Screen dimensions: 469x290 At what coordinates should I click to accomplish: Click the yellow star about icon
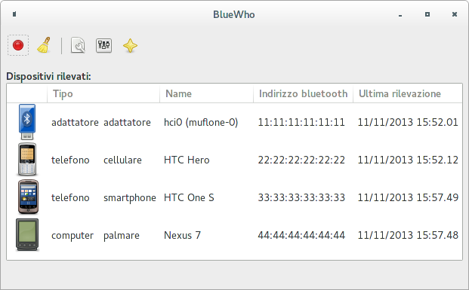point(130,46)
